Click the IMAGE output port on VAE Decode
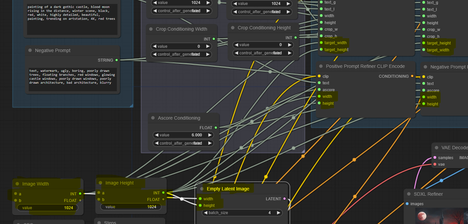 [467, 157]
